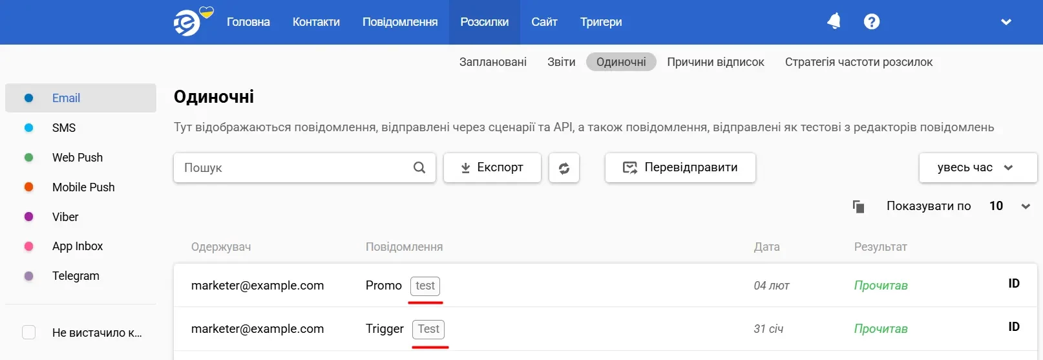Open Головна in top menu
1043x360 pixels.
coord(248,22)
